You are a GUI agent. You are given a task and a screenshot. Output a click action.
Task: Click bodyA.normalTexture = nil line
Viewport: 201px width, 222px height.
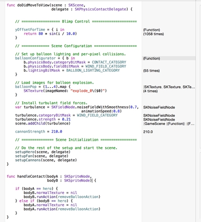[50, 205]
